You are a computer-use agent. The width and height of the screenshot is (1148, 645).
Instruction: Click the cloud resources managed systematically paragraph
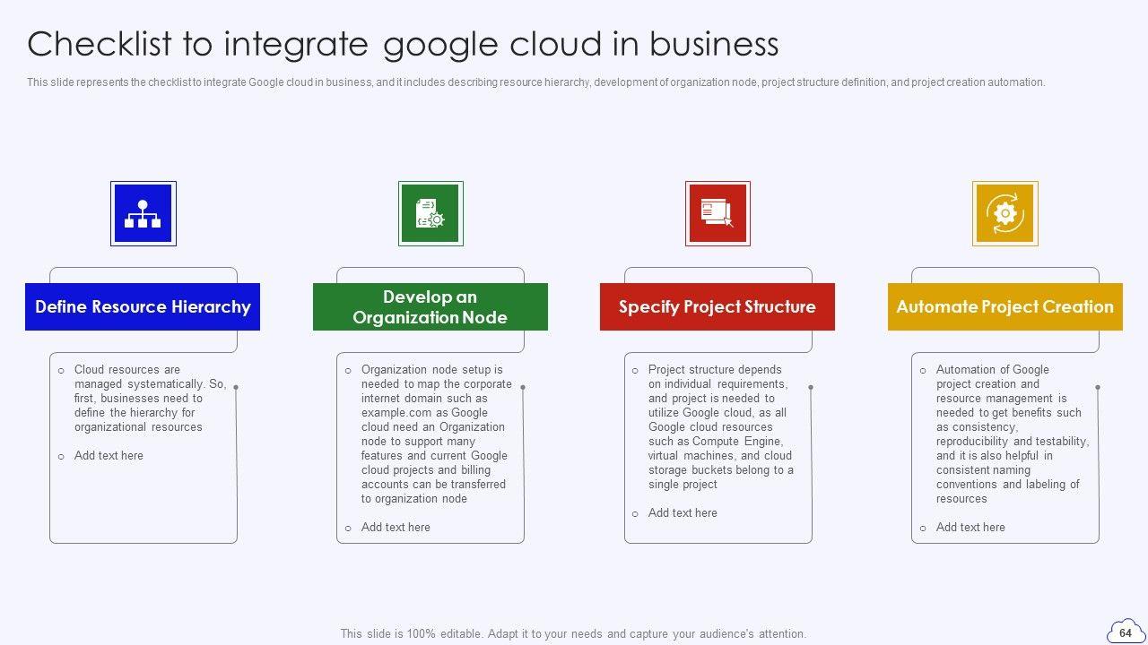click(x=149, y=399)
